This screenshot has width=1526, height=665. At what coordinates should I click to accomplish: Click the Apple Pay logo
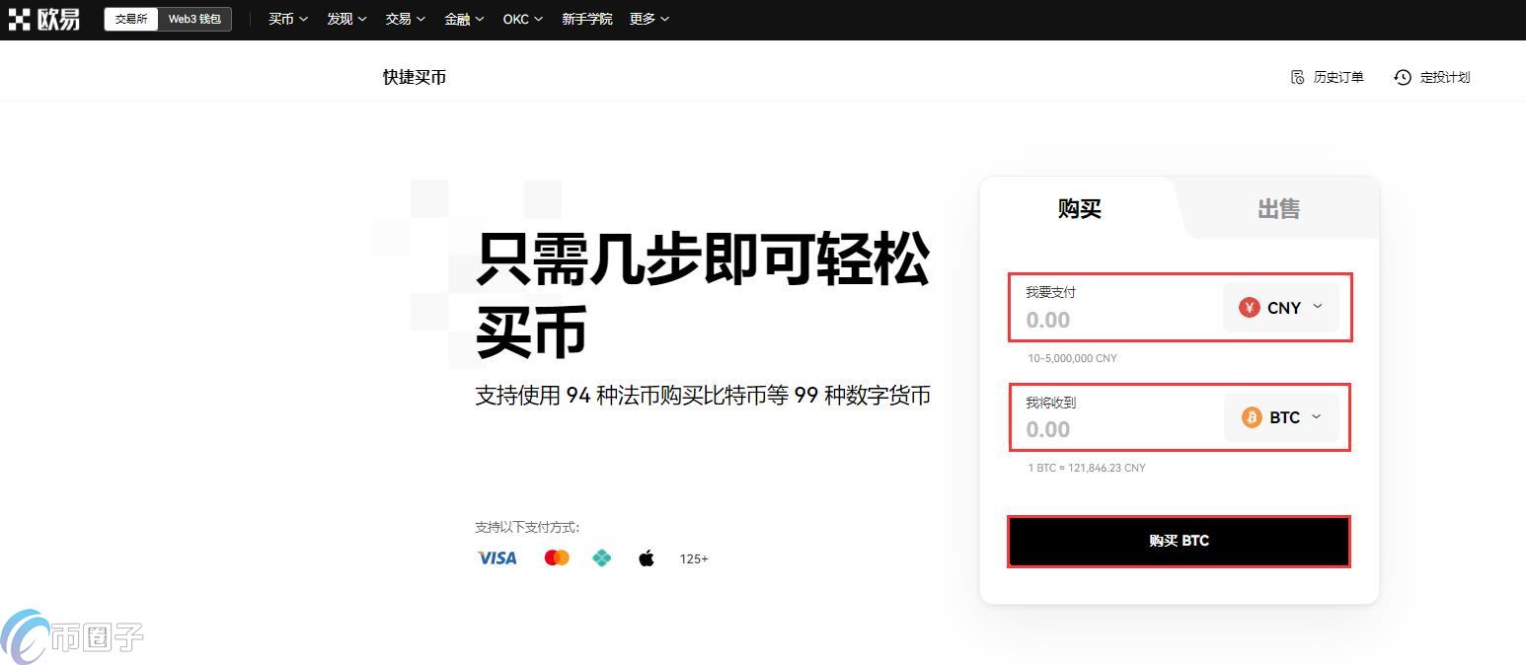point(647,558)
